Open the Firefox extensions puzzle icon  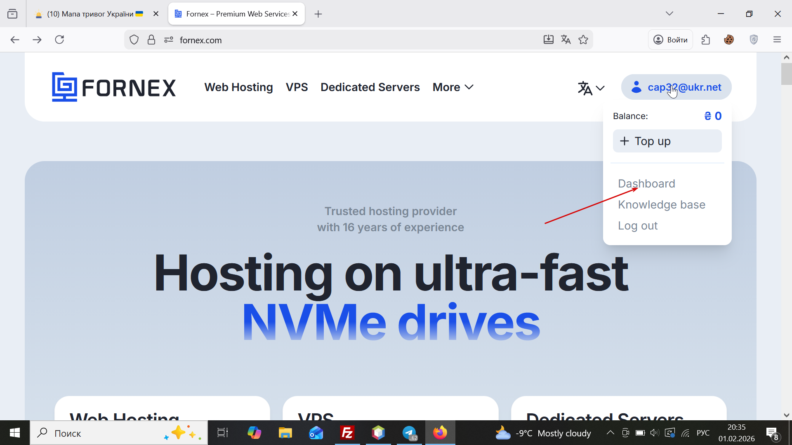pyautogui.click(x=706, y=40)
